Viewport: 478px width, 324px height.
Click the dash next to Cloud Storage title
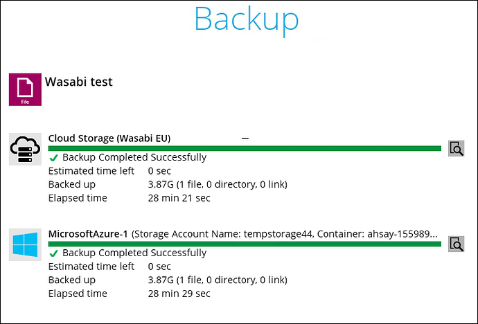pyautogui.click(x=245, y=138)
